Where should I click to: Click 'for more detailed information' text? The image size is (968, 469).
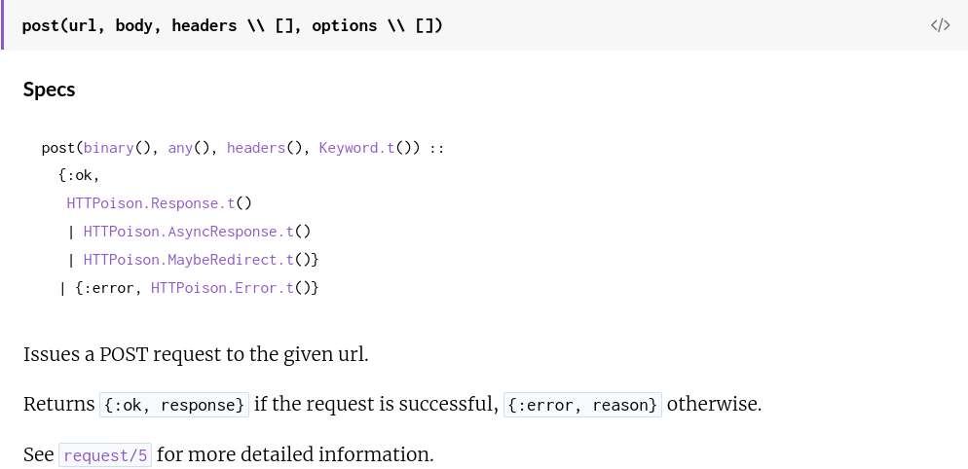coord(295,454)
